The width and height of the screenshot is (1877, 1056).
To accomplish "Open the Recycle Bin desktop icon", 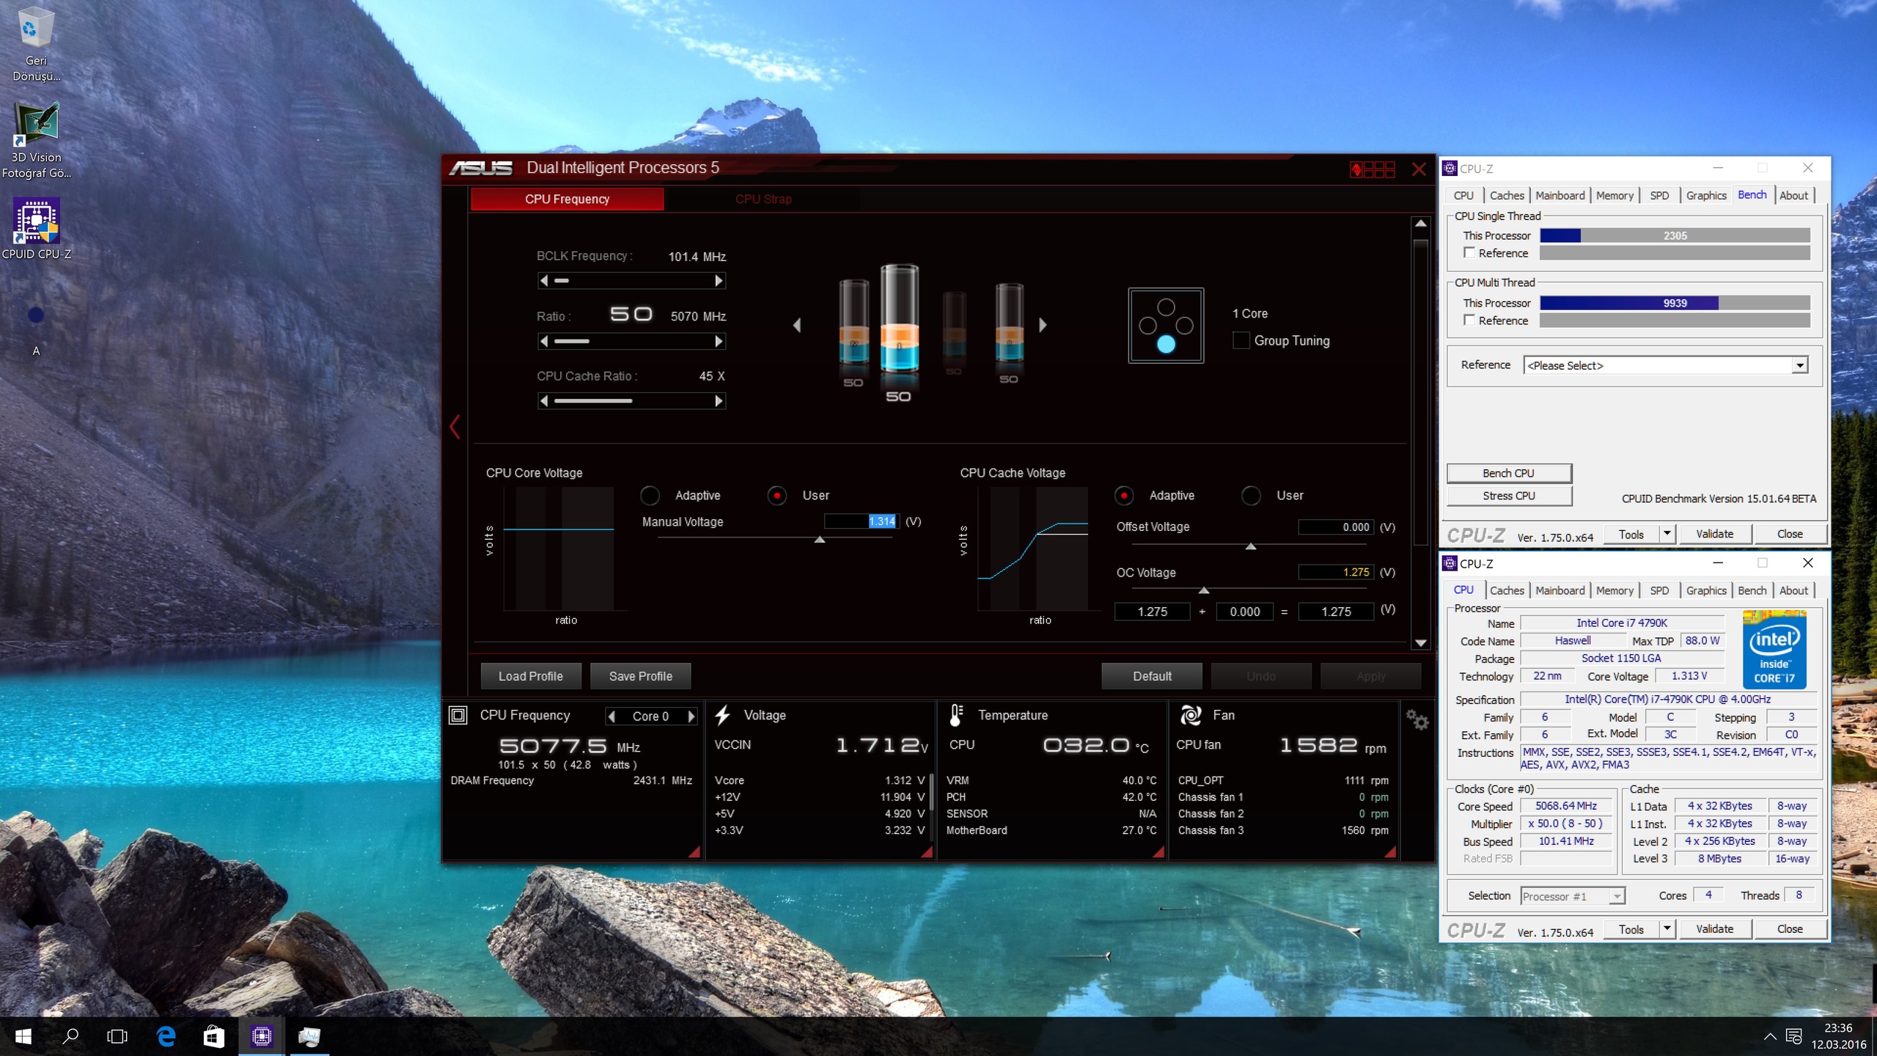I will (36, 44).
